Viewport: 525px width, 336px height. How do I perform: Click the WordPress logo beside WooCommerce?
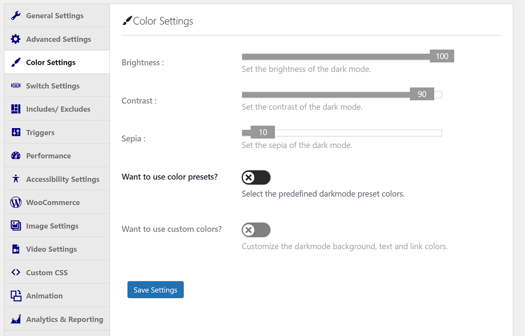point(15,202)
